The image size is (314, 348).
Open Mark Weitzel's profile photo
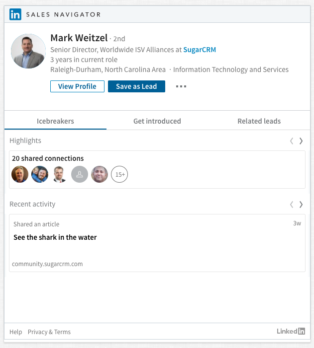coord(28,51)
